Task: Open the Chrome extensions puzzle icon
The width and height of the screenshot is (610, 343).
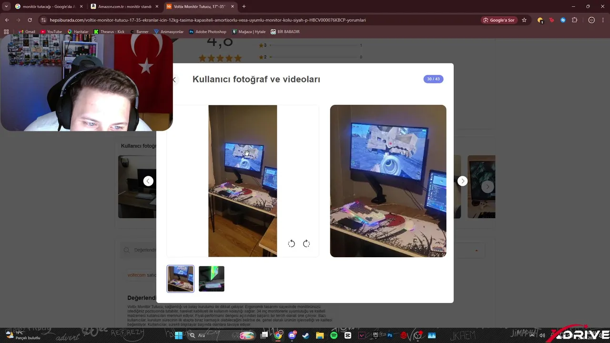Action: pyautogui.click(x=574, y=20)
